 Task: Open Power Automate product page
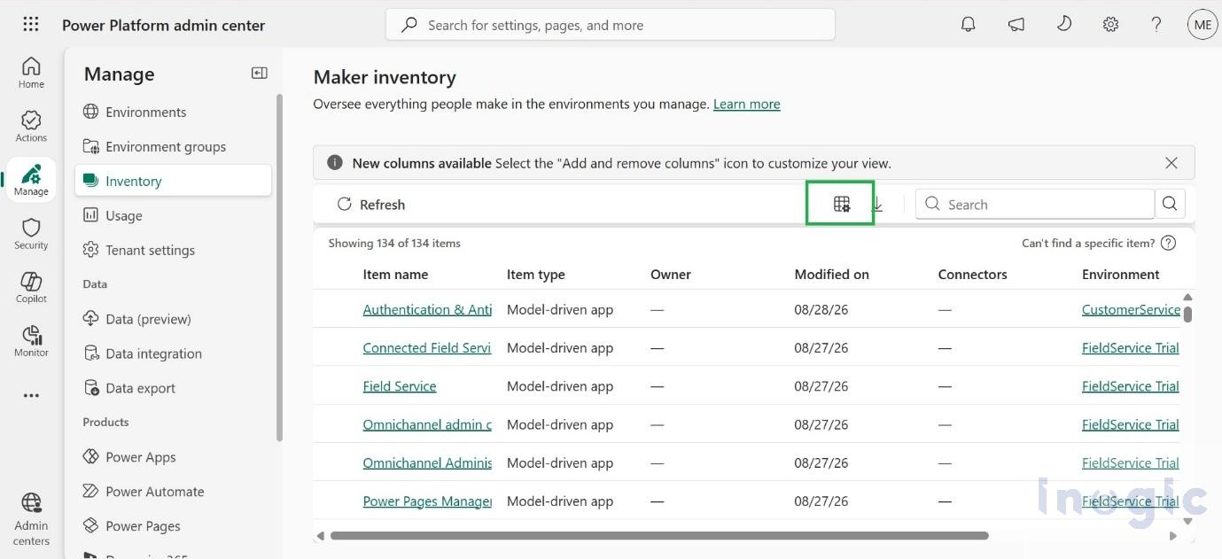[174, 492]
